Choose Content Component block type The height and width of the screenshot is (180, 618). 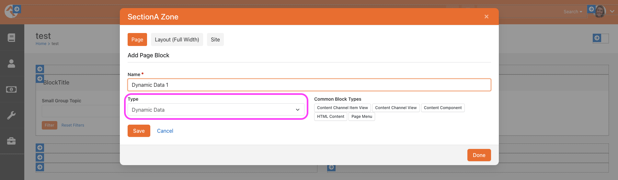(x=443, y=108)
